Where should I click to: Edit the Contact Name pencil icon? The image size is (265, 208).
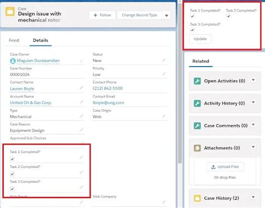click(81, 88)
